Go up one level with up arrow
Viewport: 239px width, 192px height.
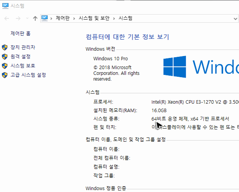tap(35, 18)
